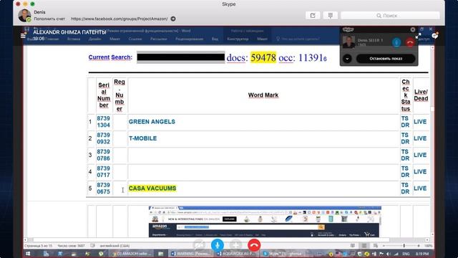Switch to the Skype taskbar item
Screen dimensions: 458x258
point(282,254)
